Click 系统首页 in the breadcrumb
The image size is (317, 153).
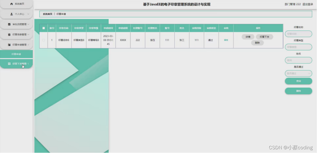[x=48, y=14]
